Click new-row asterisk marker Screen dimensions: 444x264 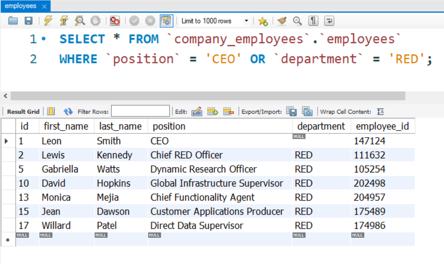coord(8,240)
